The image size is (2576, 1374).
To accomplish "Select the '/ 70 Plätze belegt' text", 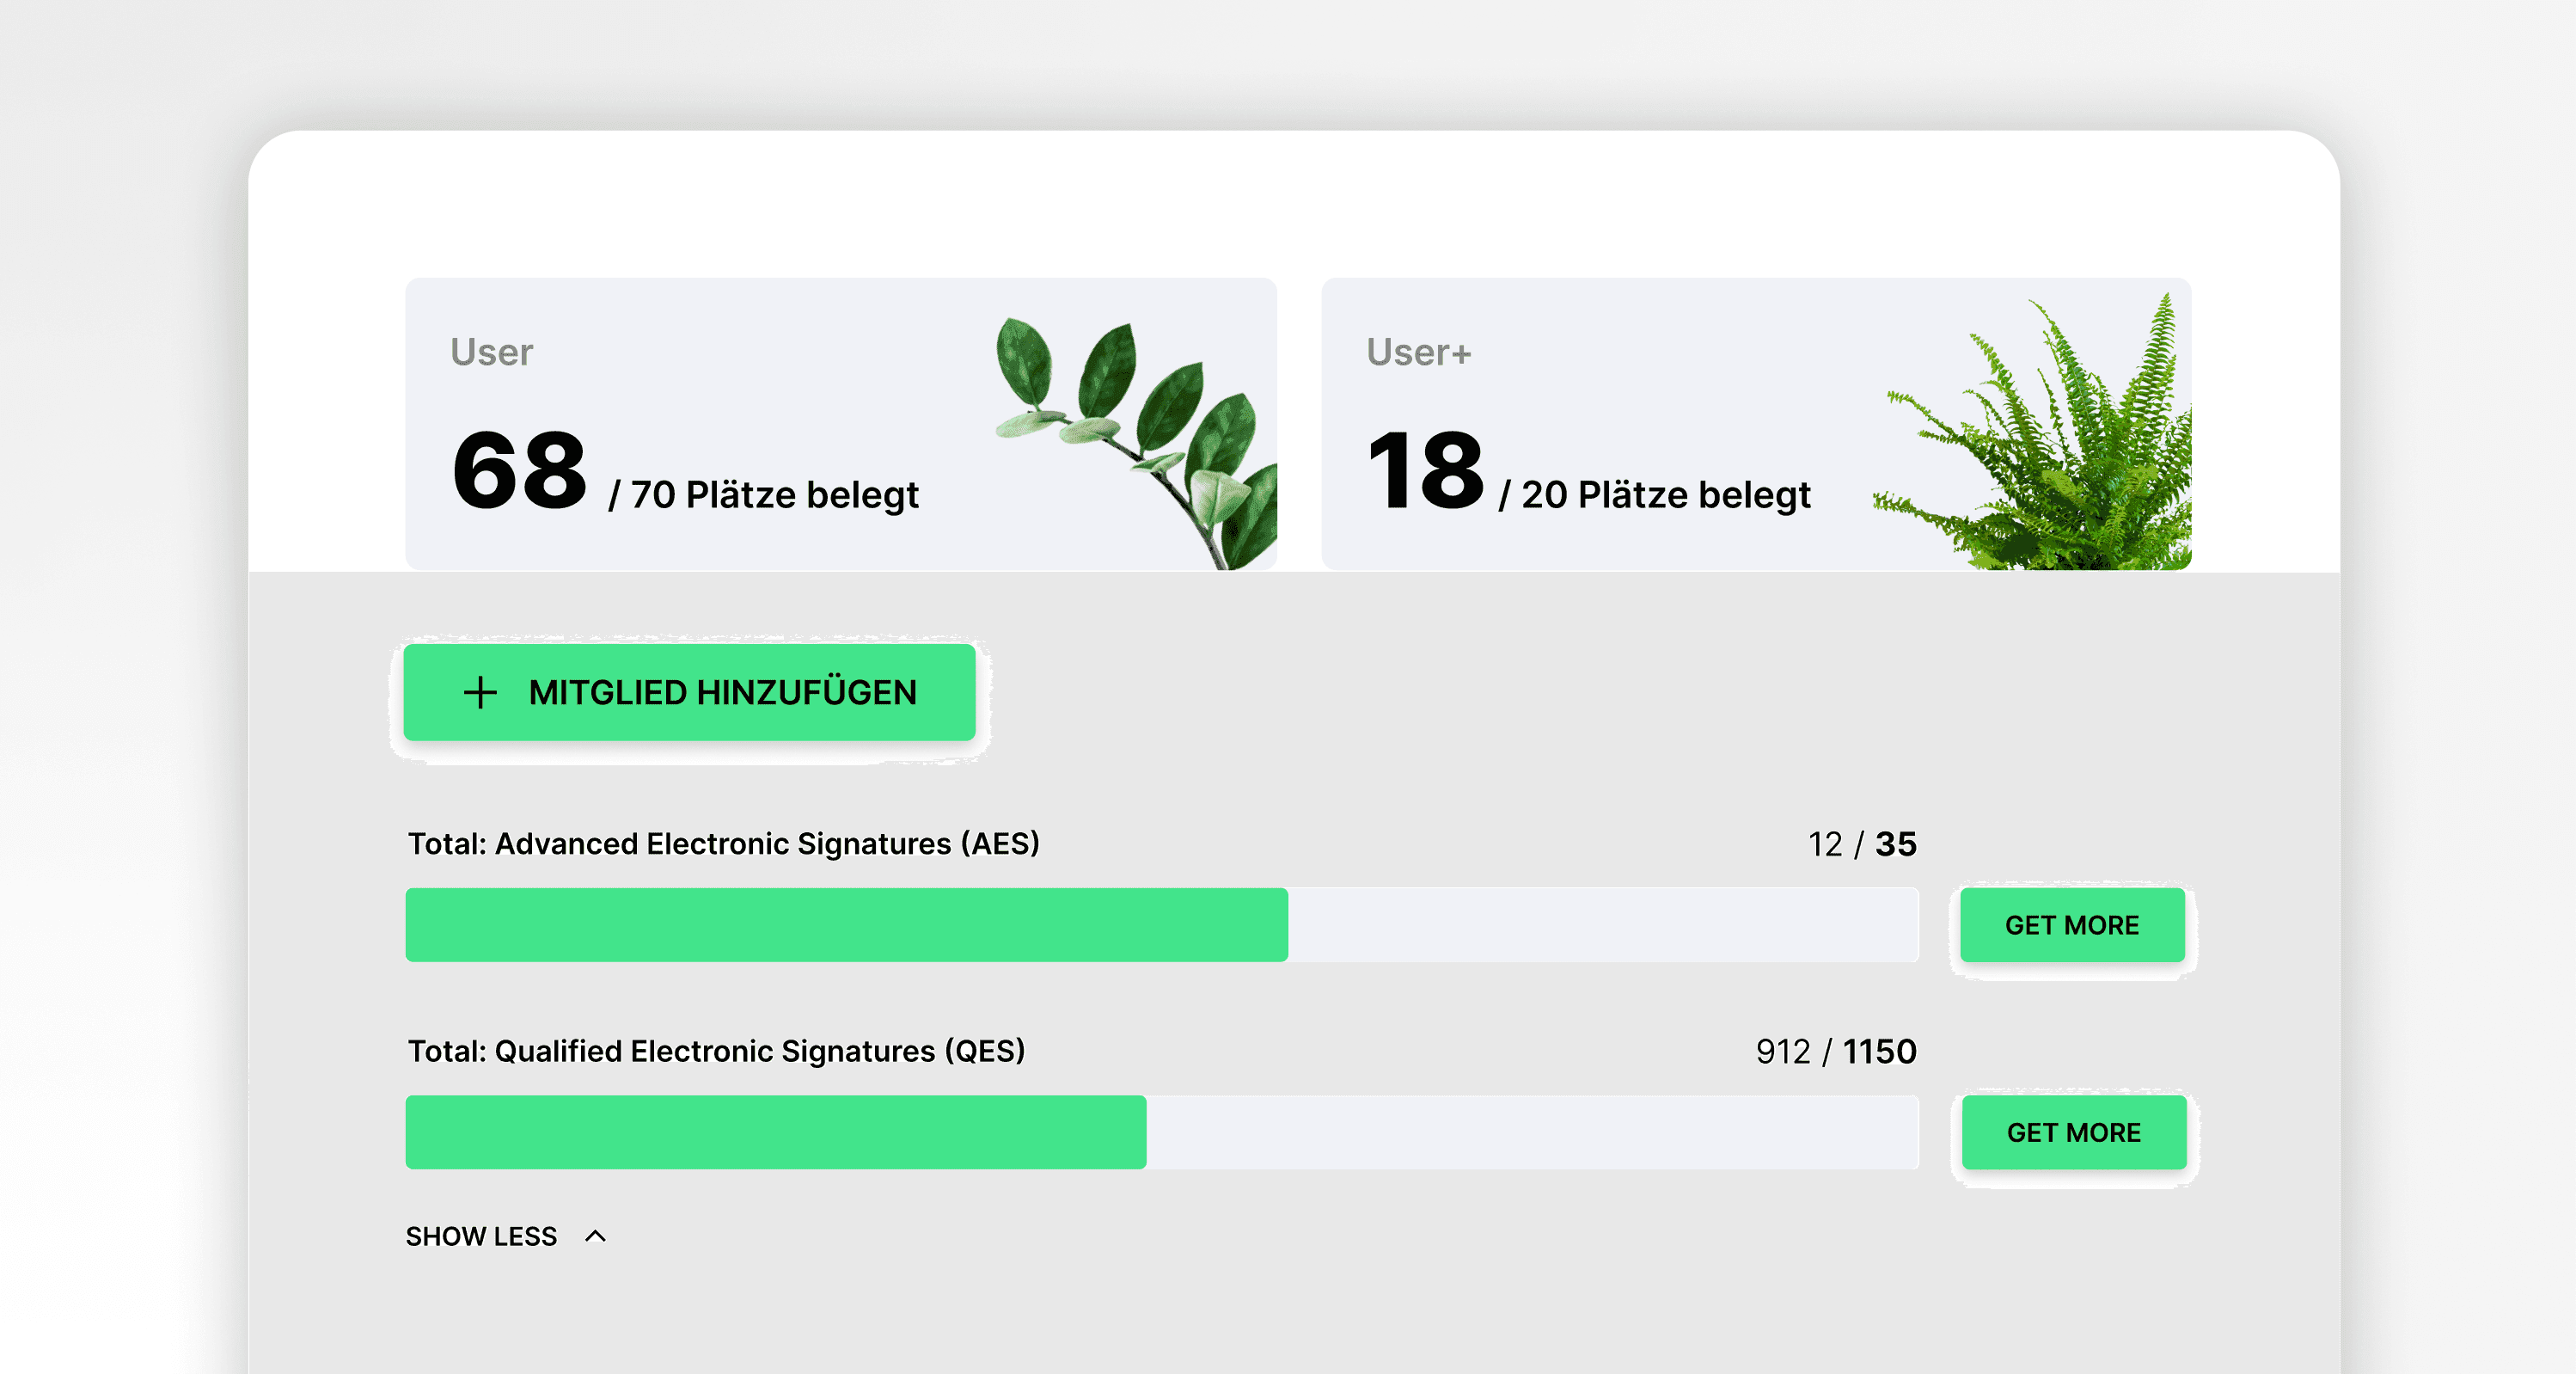I will 764,495.
